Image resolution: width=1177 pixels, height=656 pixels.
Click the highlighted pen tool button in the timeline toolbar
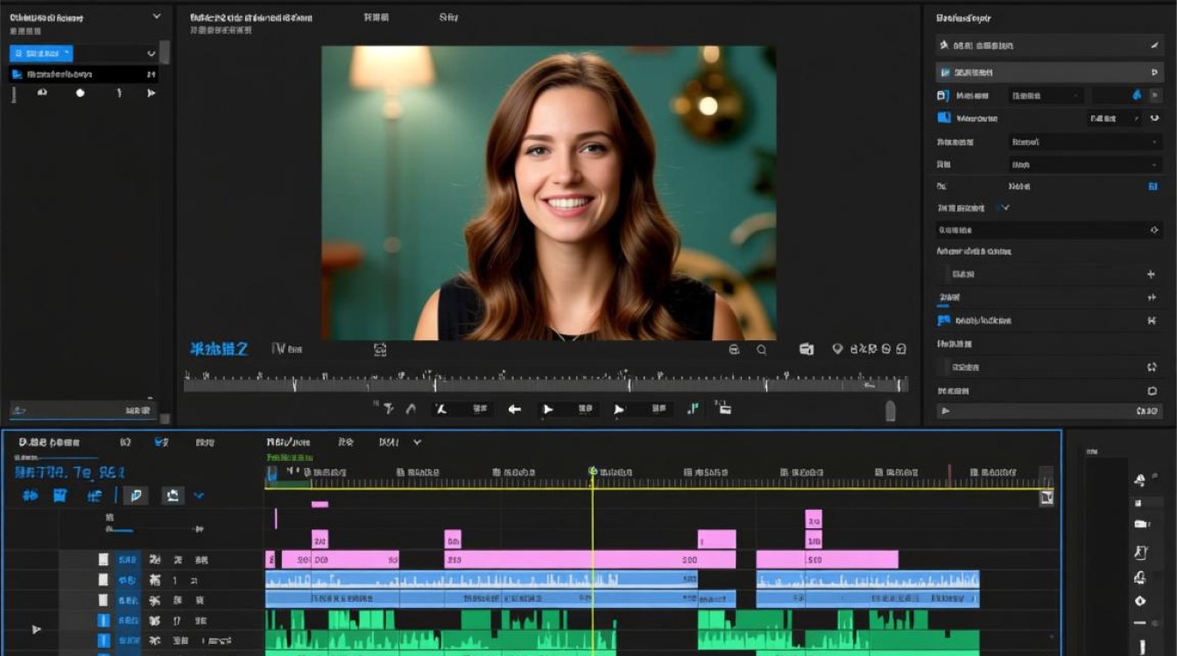tap(135, 496)
